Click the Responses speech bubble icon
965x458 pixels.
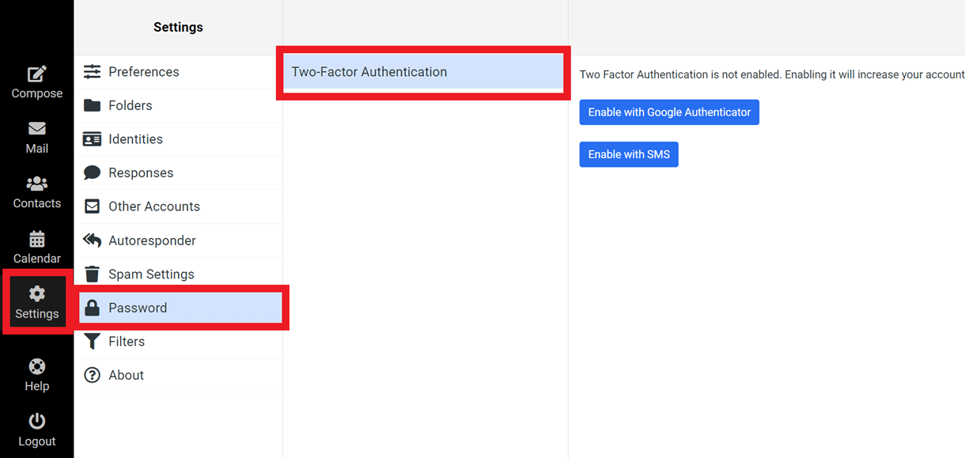(93, 172)
